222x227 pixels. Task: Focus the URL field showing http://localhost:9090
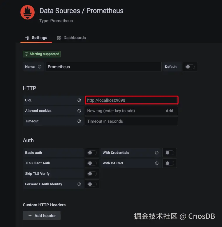132,100
